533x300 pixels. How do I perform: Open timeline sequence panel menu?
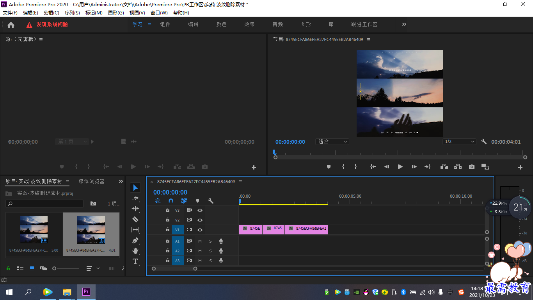click(240, 182)
